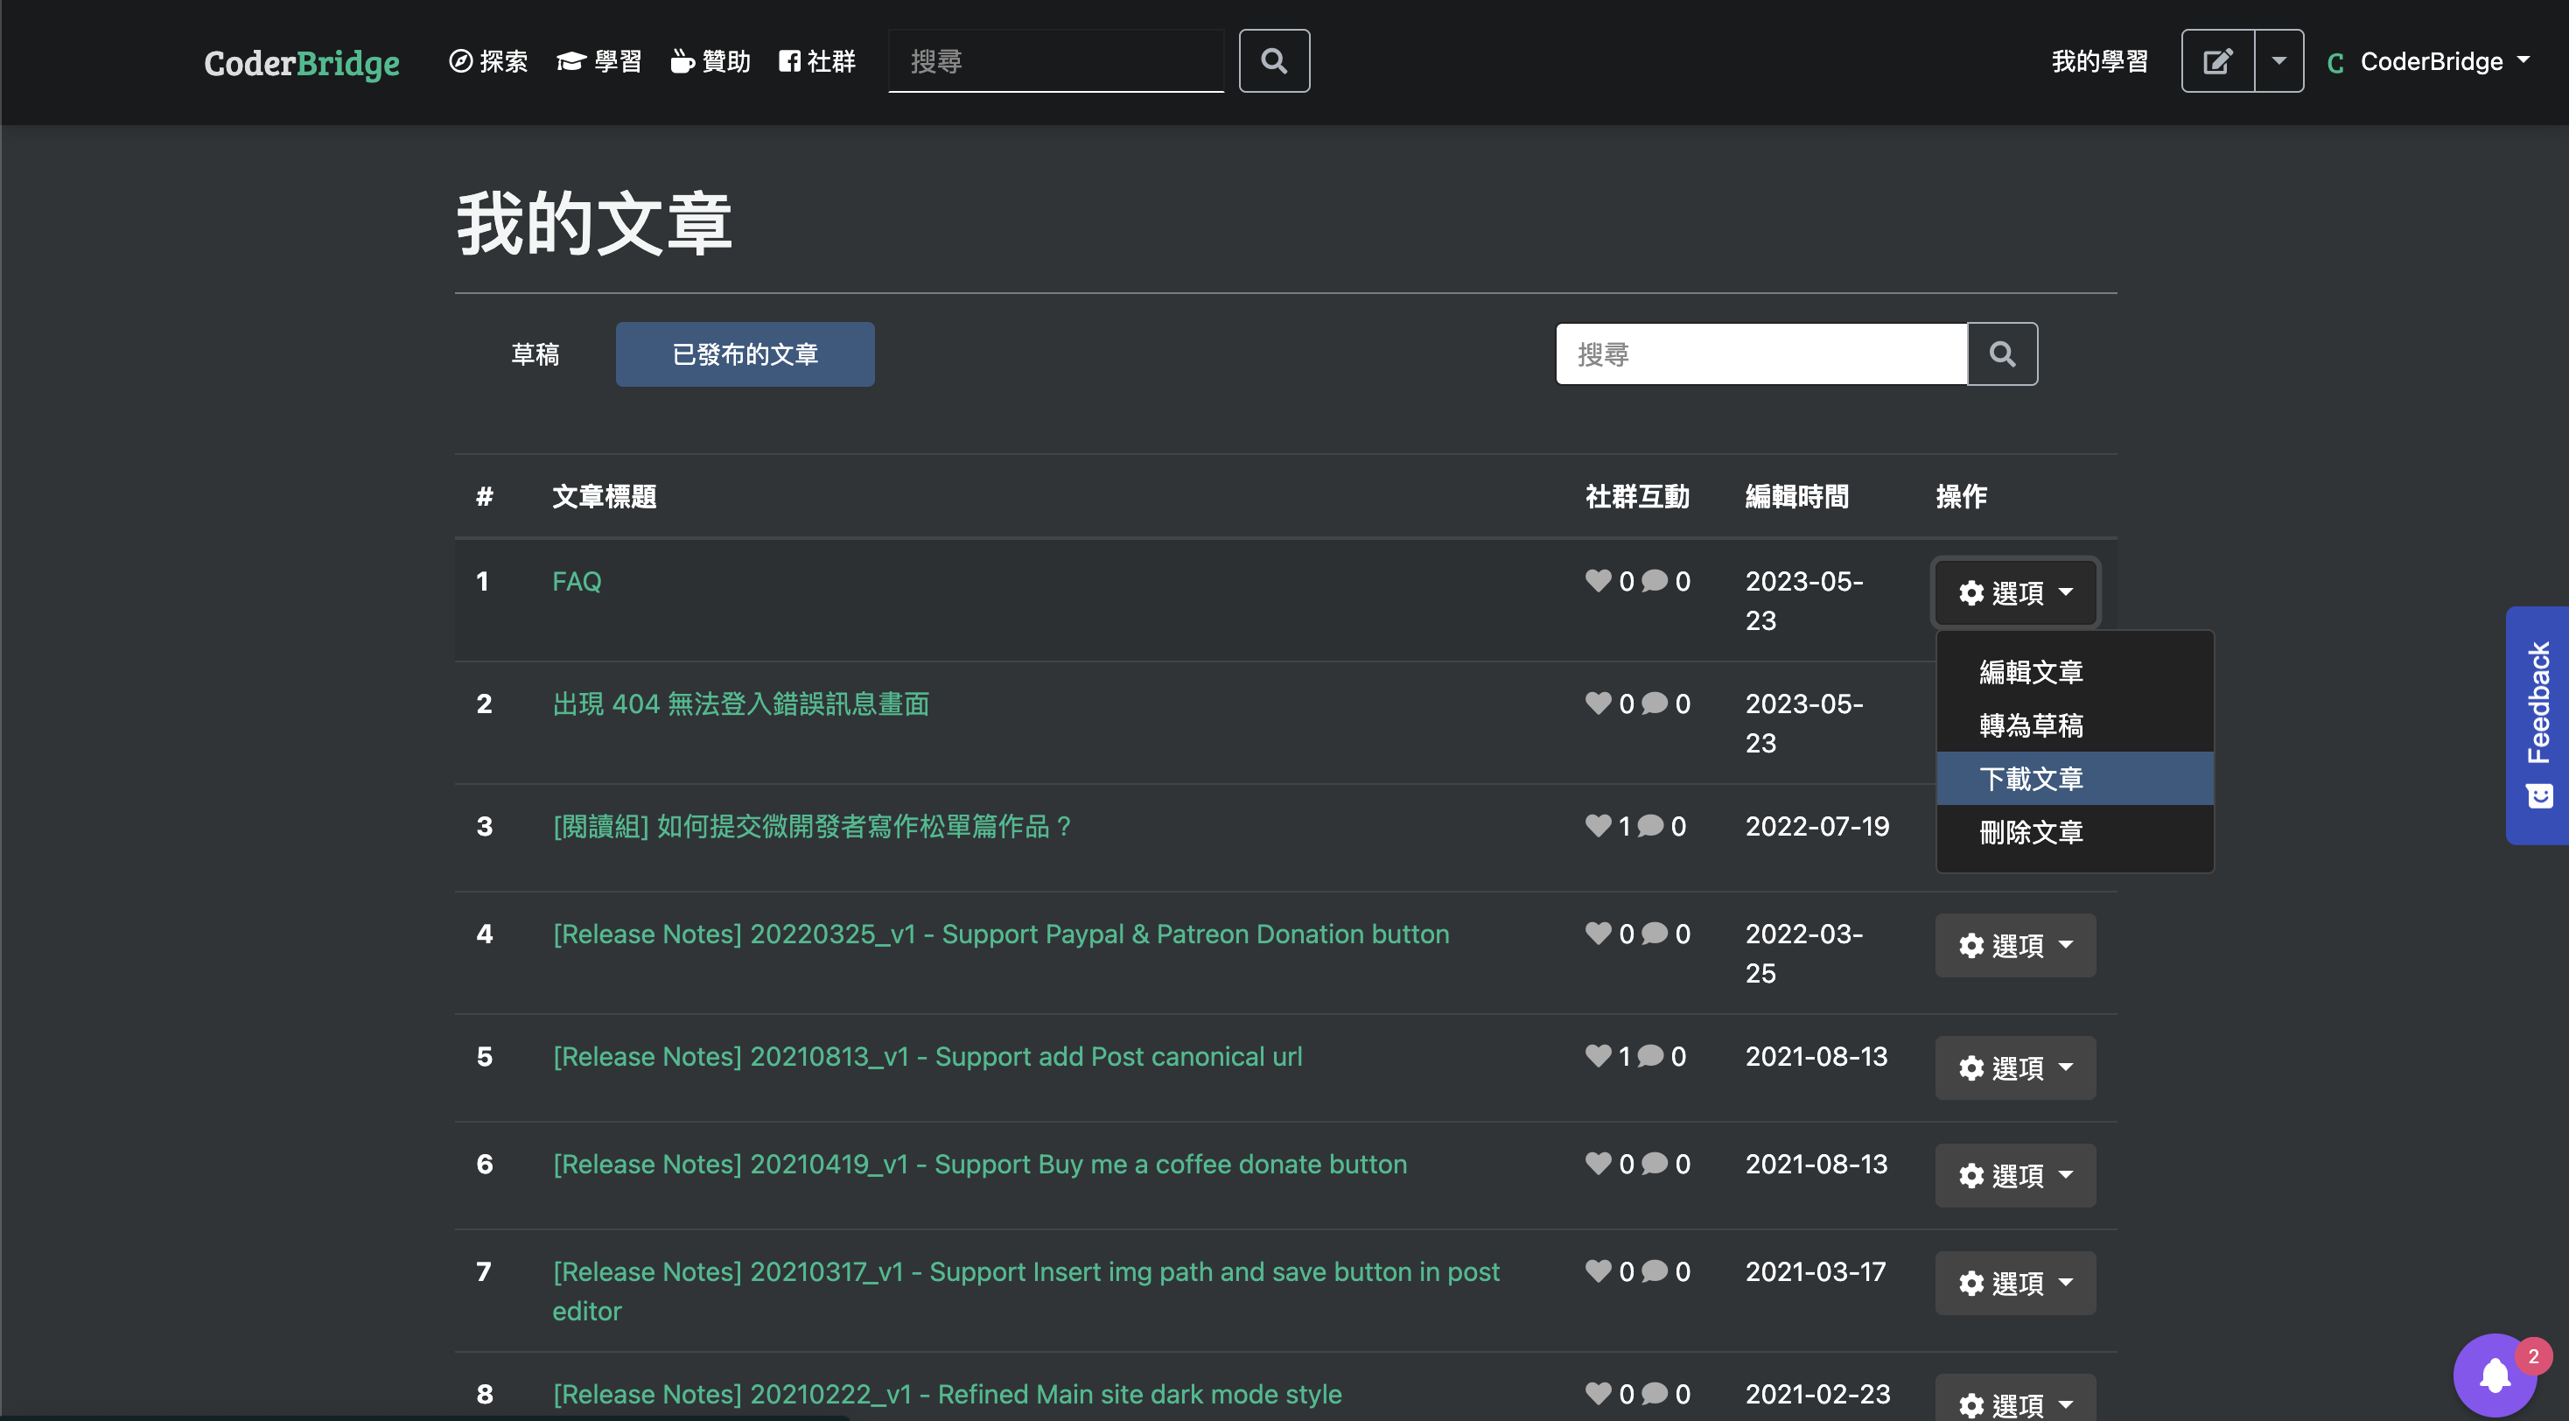This screenshot has width=2569, height=1421.
Task: Choose 轉為草稿 from the options menu
Action: (x=2031, y=725)
